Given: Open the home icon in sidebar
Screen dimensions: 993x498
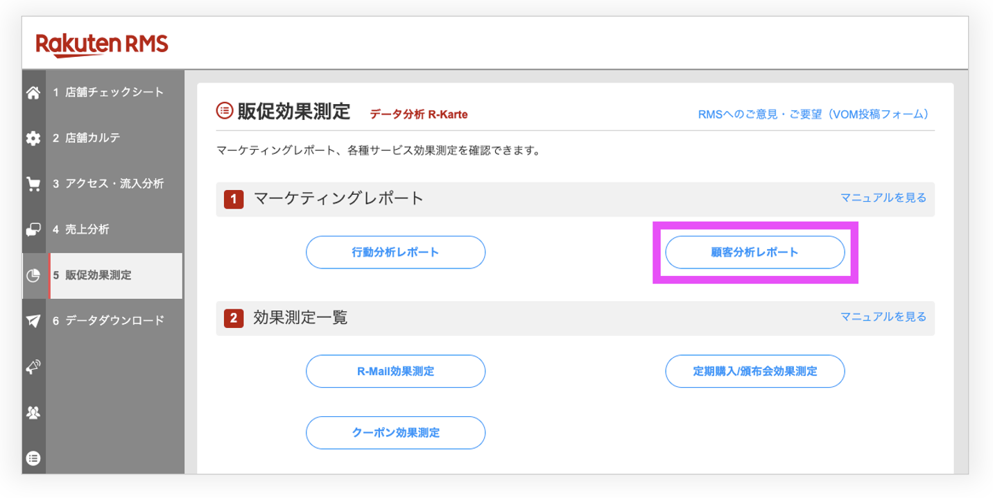Looking at the screenshot, I should (x=33, y=93).
